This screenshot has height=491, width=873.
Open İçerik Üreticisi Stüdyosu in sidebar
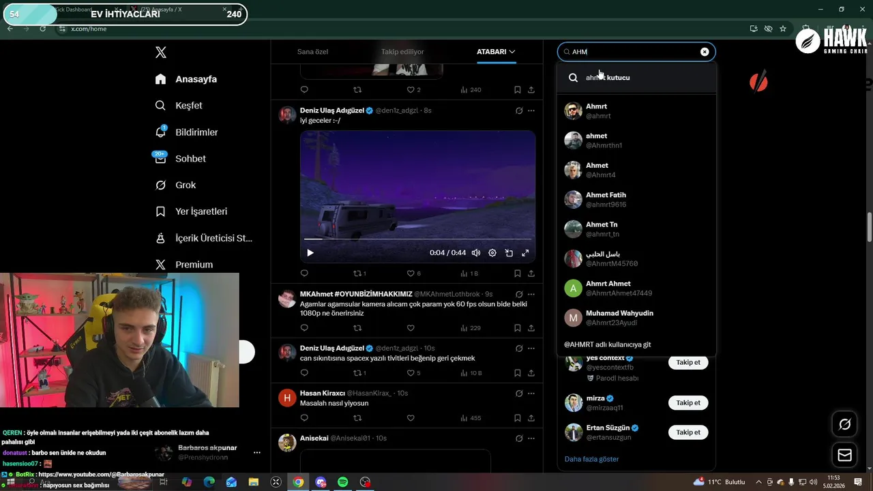tap(203, 238)
